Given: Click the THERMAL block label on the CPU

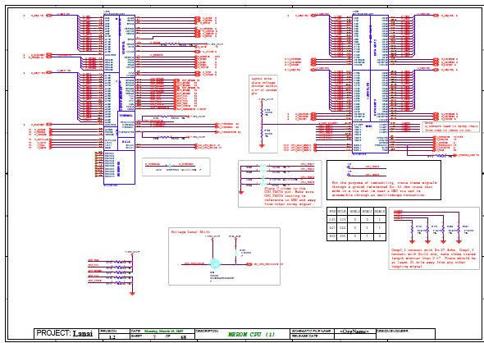Looking at the screenshot, I should pyautogui.click(x=126, y=116).
